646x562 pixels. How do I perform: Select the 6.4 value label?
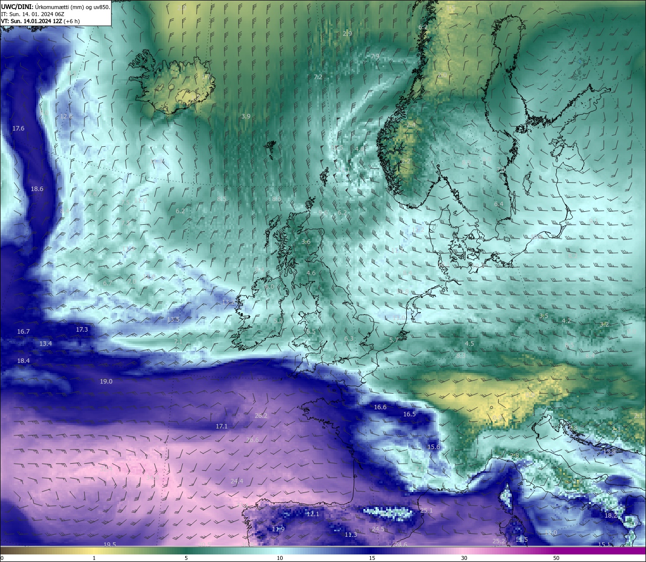[499, 204]
